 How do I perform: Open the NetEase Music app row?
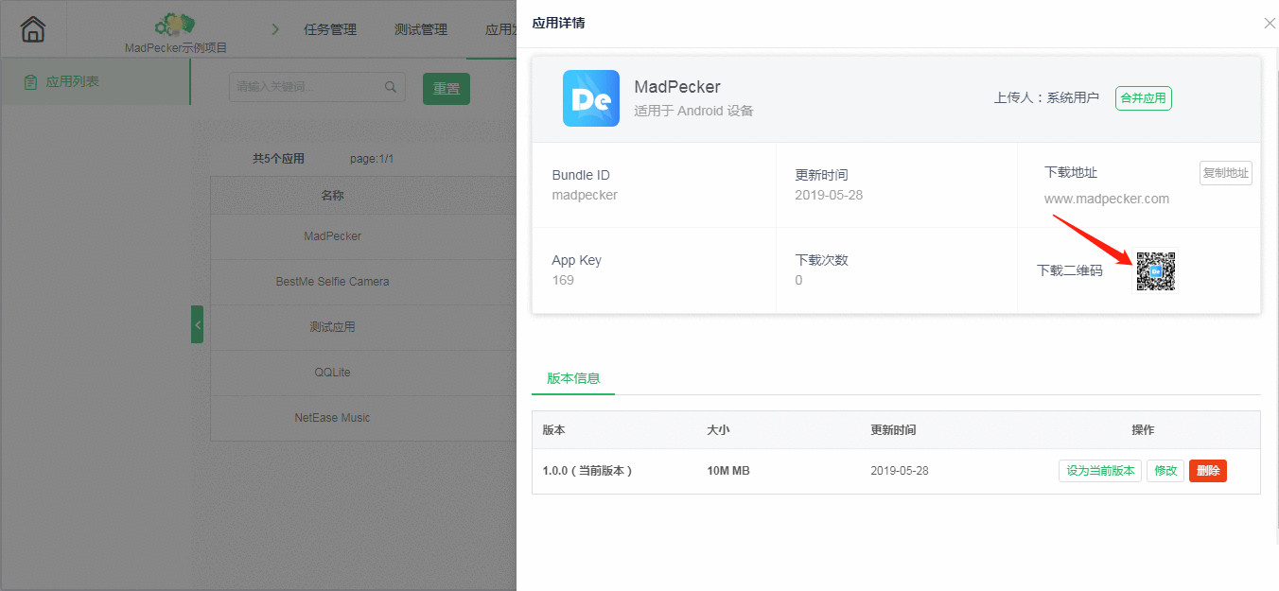pos(363,418)
